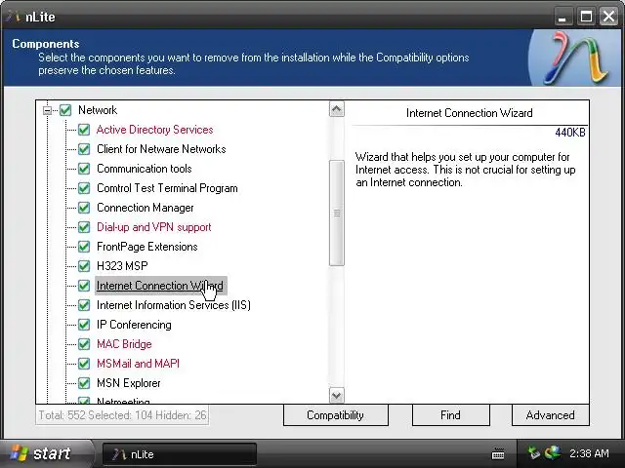Click the Find button
Image resolution: width=625 pixels, height=468 pixels.
[x=451, y=415]
